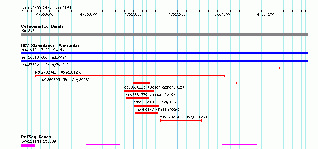318x149 pixels.
Task: Click the nsv350137 (Mills2006) label
Action: tap(157, 110)
